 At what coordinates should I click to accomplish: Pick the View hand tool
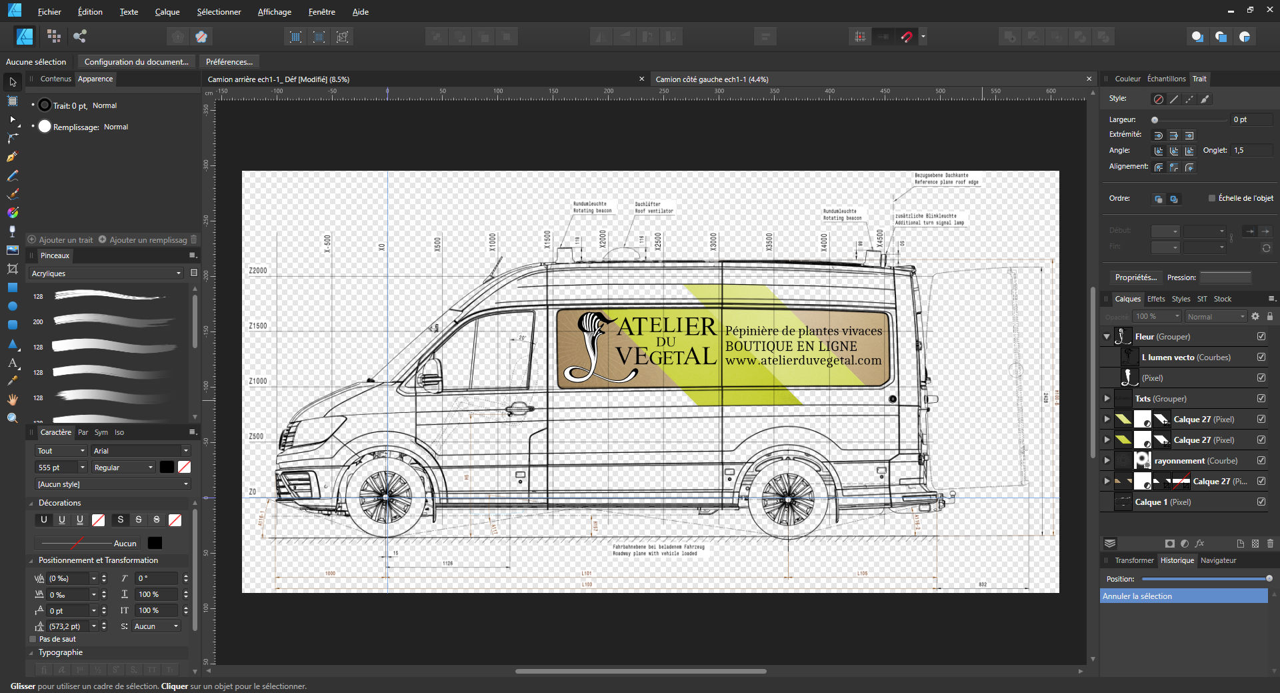click(13, 400)
